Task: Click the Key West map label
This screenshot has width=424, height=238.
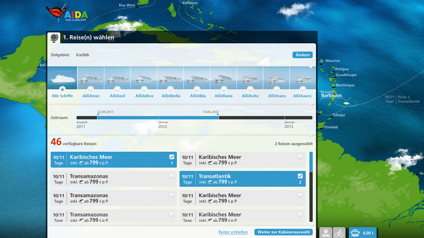Action: (x=127, y=5)
